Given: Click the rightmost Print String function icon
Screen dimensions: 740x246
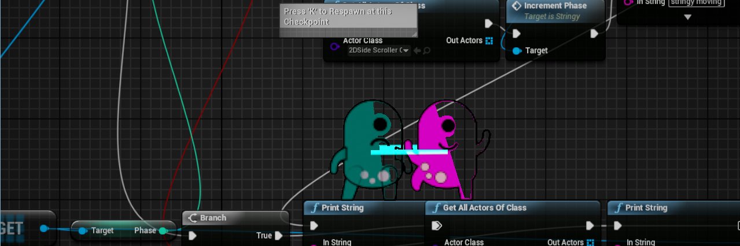Looking at the screenshot, I should coord(618,208).
